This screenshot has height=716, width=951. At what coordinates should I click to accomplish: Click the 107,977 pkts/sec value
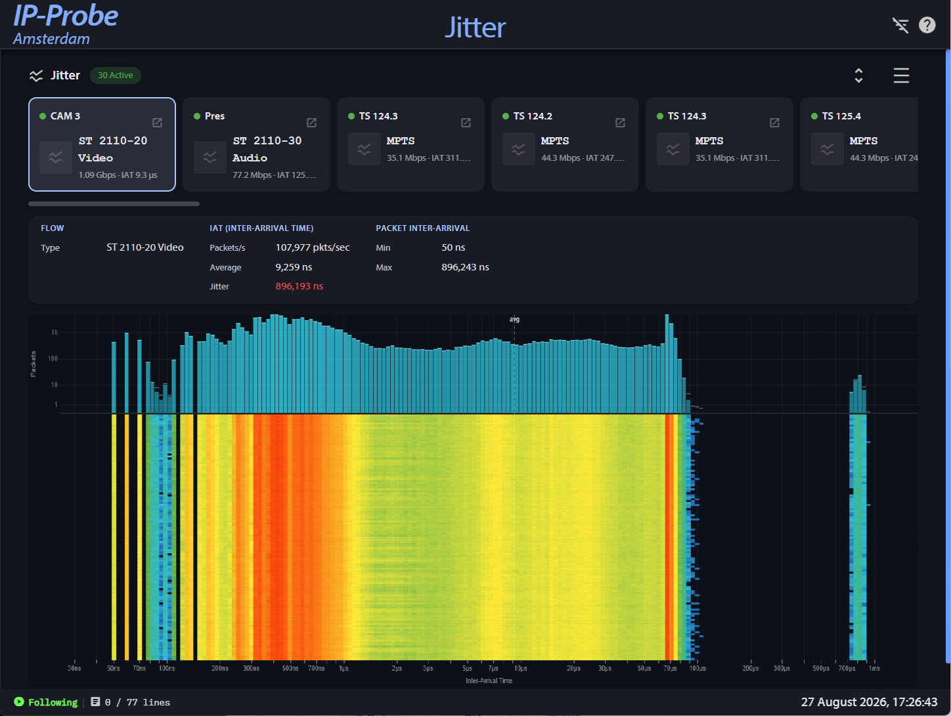tap(313, 247)
